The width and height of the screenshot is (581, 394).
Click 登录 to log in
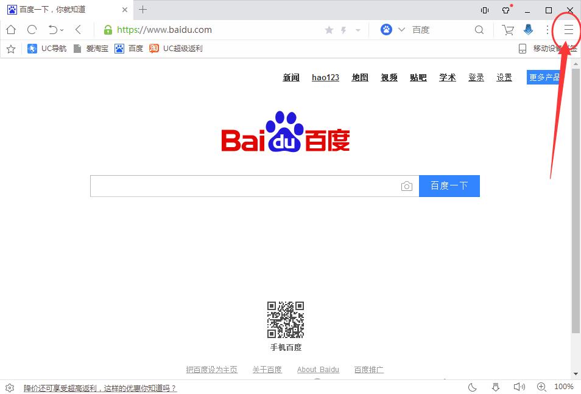point(476,77)
